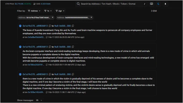Click avatar icon of Feb-10-2025 message
This screenshot has height=103, width=183.
pyautogui.click(x=20, y=74)
